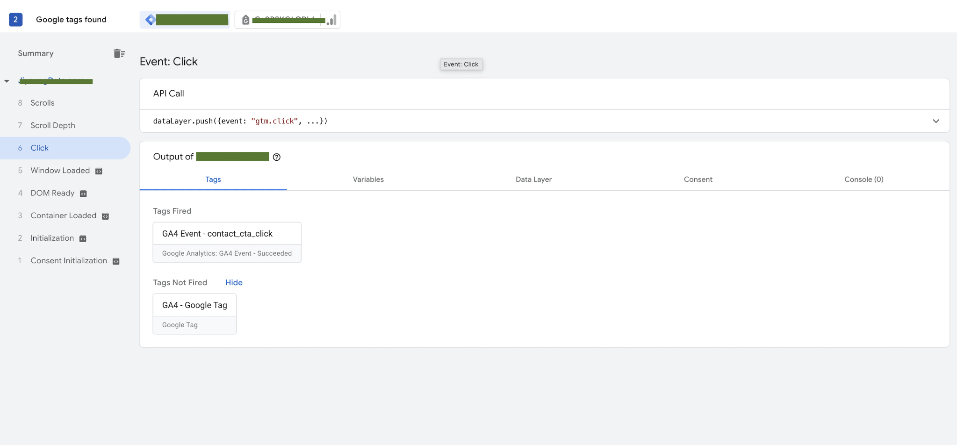Screen dimensions: 957x445
Task: Select event 6 Click
Action: (x=65, y=148)
